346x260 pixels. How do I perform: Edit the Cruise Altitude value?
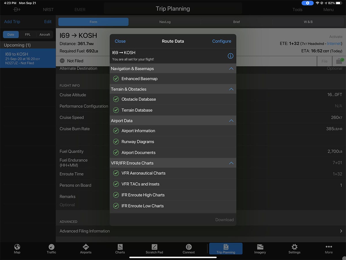(334, 95)
